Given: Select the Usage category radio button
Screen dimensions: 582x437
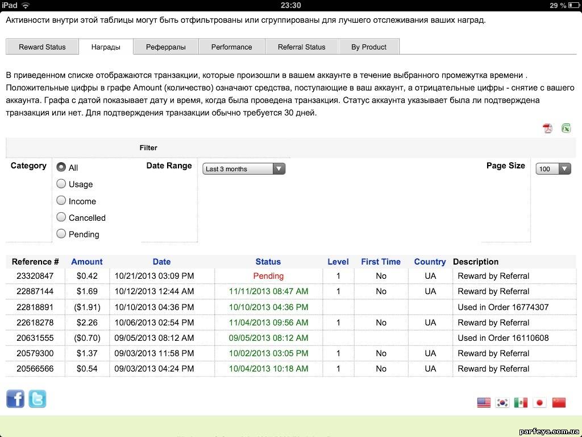Looking at the screenshot, I should 61,184.
